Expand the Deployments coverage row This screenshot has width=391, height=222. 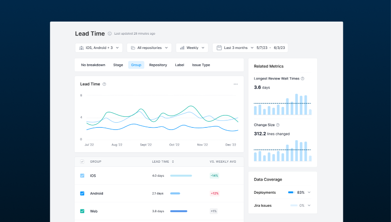click(309, 192)
